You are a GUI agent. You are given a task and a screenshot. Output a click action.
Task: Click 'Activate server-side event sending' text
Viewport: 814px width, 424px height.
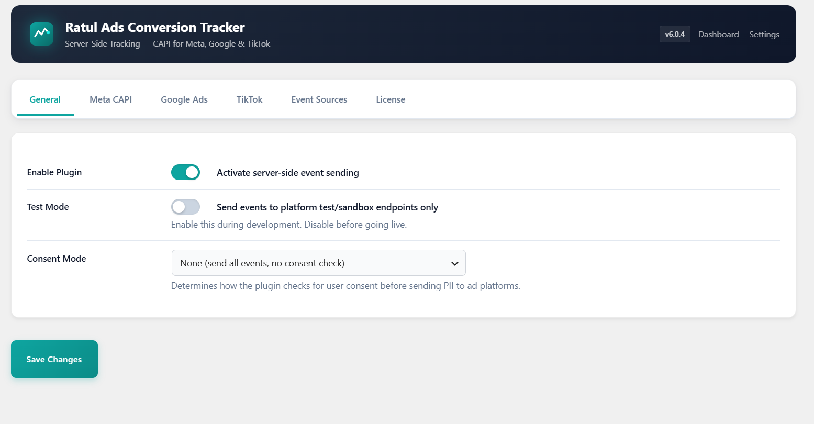(x=288, y=173)
